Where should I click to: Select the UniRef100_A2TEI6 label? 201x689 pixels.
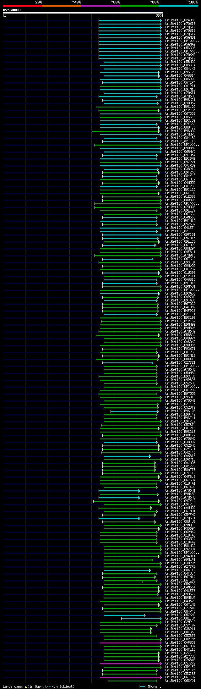coord(180,141)
